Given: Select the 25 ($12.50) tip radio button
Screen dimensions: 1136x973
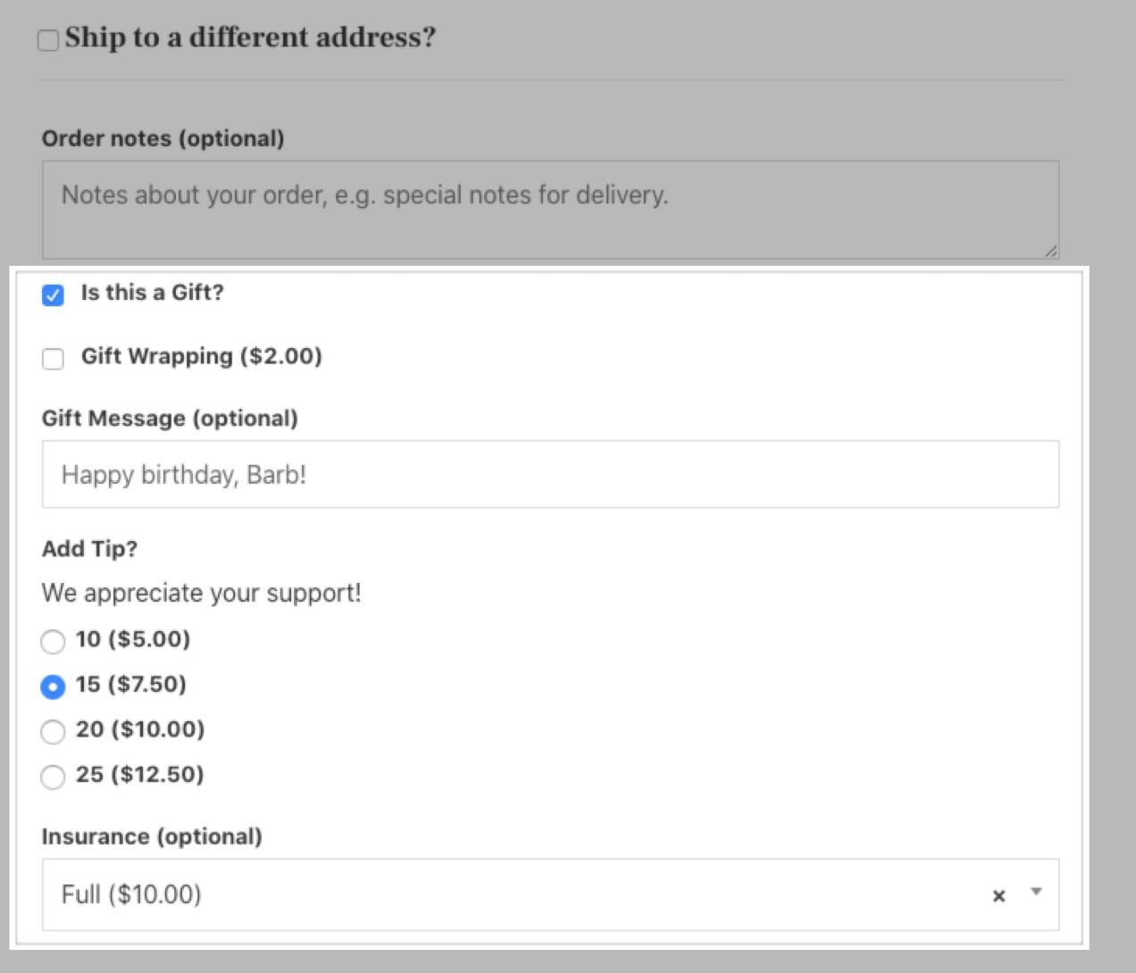Looking at the screenshot, I should tap(53, 777).
